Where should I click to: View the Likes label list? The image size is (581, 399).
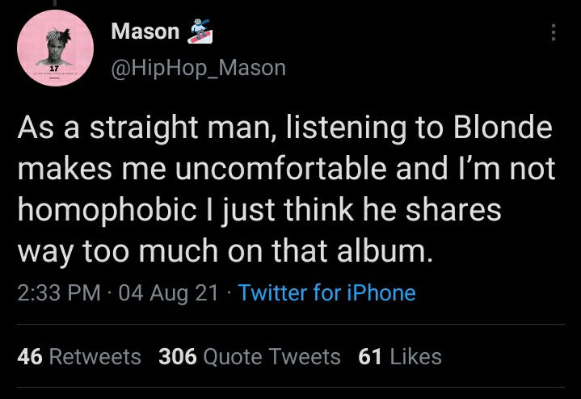coord(415,356)
